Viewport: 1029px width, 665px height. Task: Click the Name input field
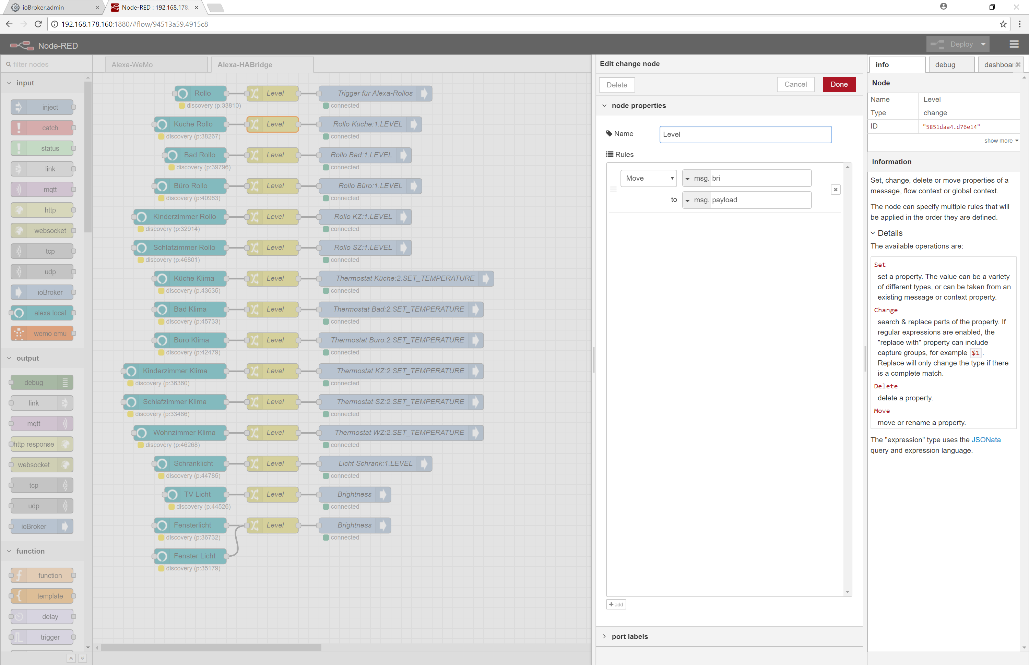click(745, 134)
